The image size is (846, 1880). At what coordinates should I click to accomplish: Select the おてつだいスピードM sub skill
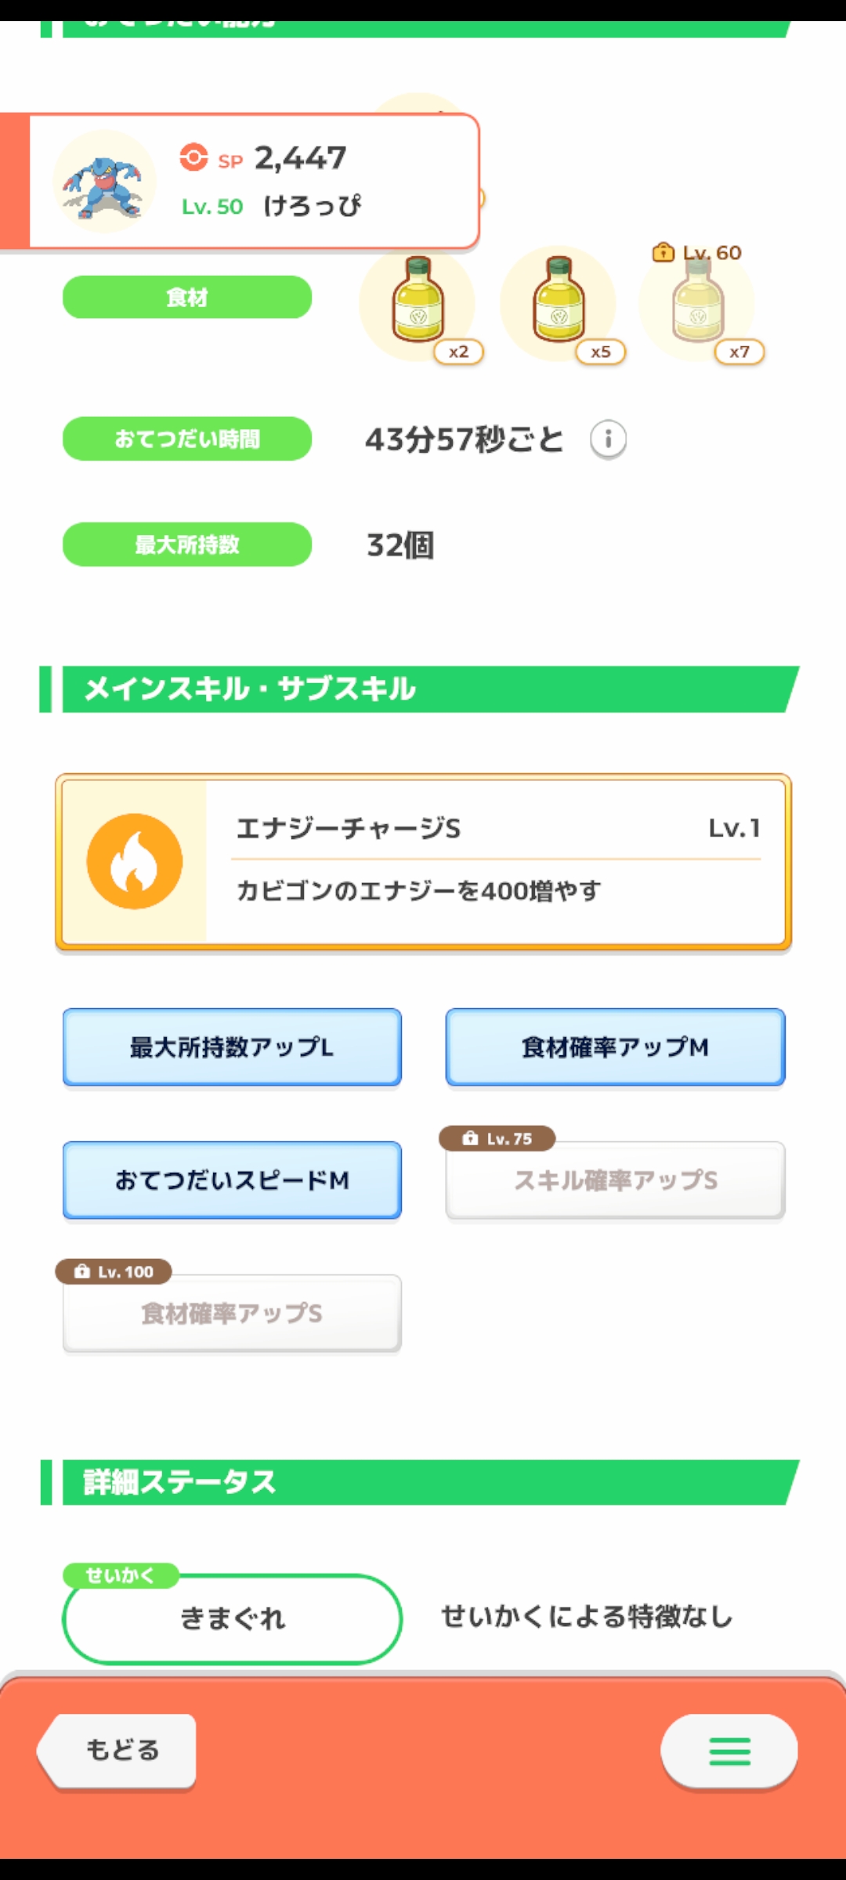pos(232,1180)
